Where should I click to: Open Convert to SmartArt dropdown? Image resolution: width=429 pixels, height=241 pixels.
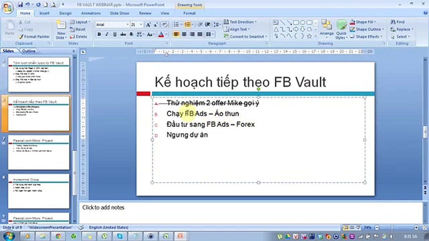(246, 37)
